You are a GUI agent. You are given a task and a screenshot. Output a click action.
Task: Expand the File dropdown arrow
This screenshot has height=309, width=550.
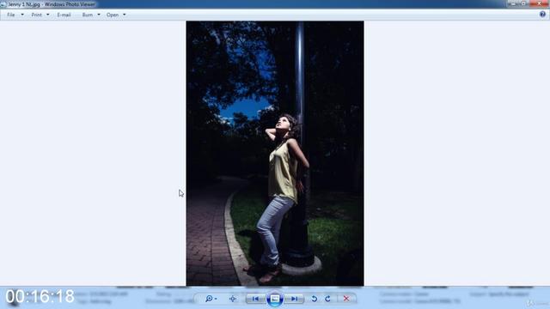point(22,15)
